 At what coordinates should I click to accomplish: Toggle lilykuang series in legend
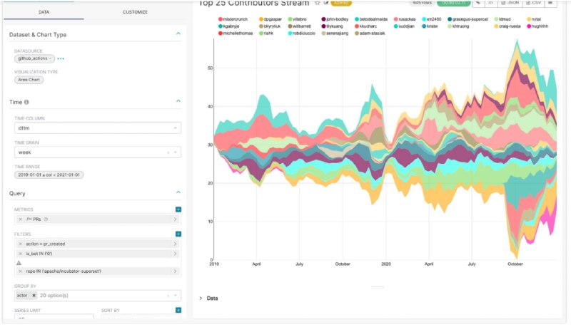[332, 26]
